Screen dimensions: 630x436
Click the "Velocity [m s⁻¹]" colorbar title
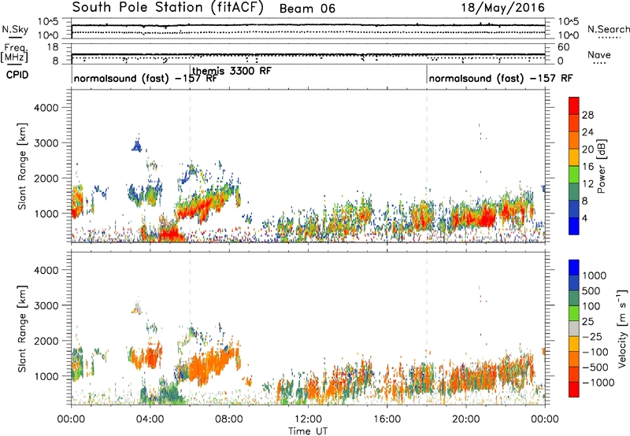pos(622,328)
